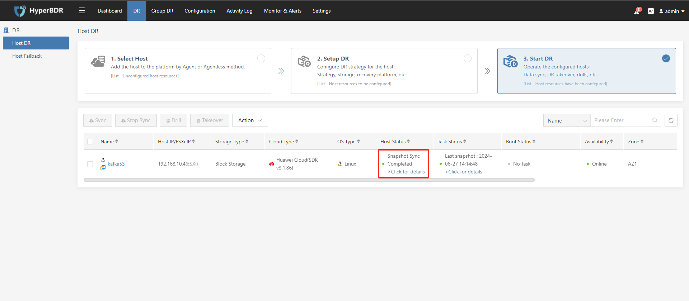Sort by Zone column arrows
Screen dimensions: 689x301
point(642,142)
